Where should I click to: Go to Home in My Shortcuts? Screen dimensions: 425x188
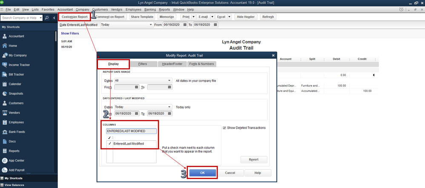point(5,46)
